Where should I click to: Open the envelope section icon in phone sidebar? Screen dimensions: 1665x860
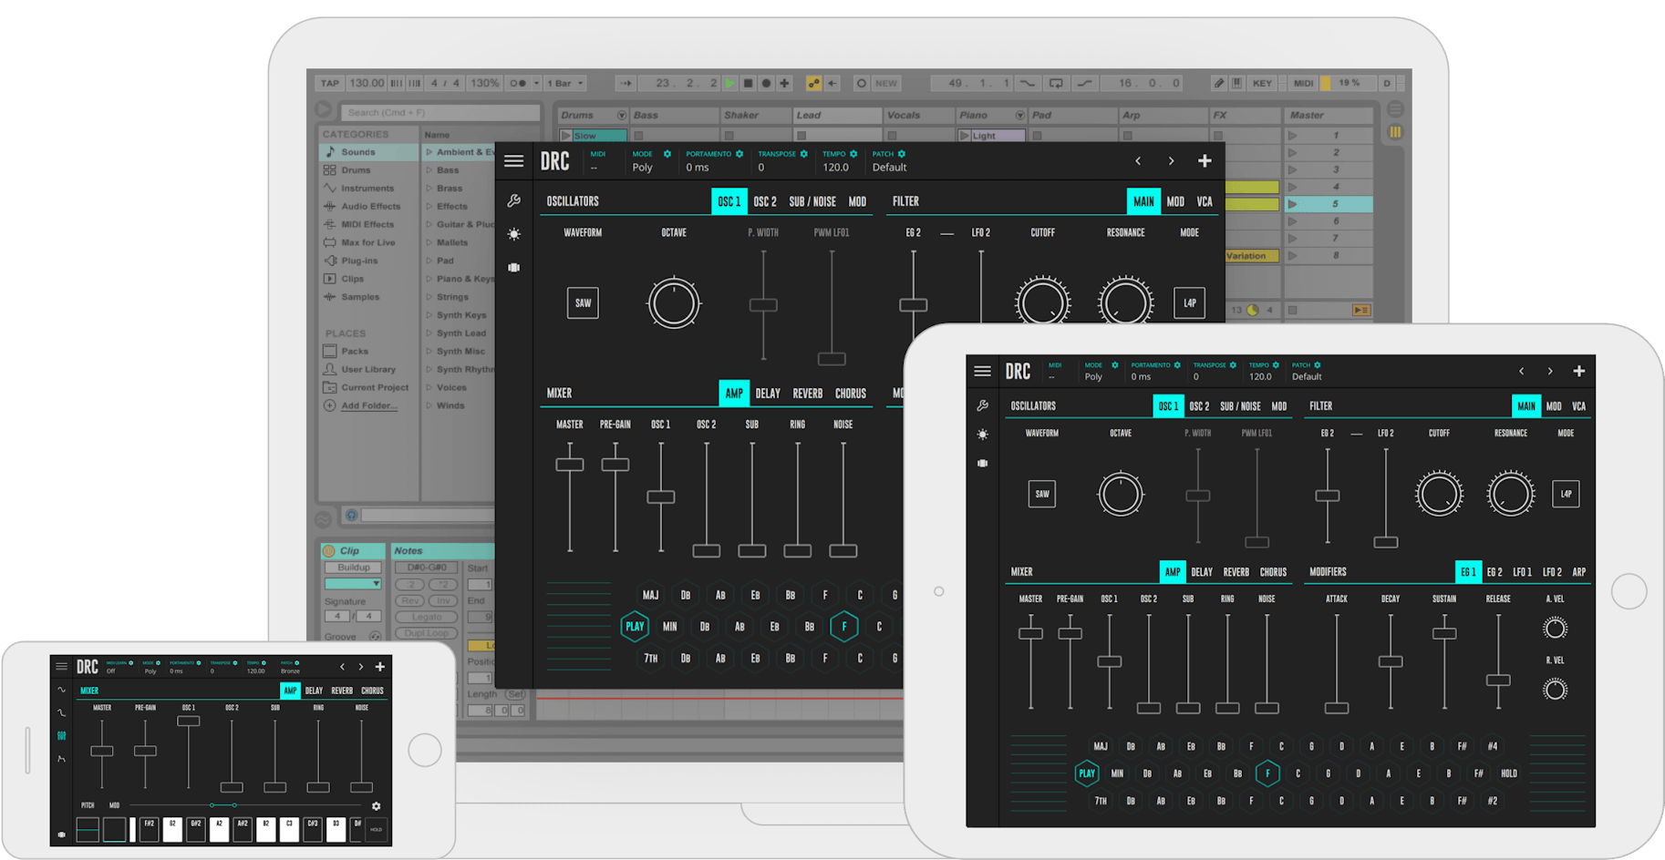pos(62,758)
